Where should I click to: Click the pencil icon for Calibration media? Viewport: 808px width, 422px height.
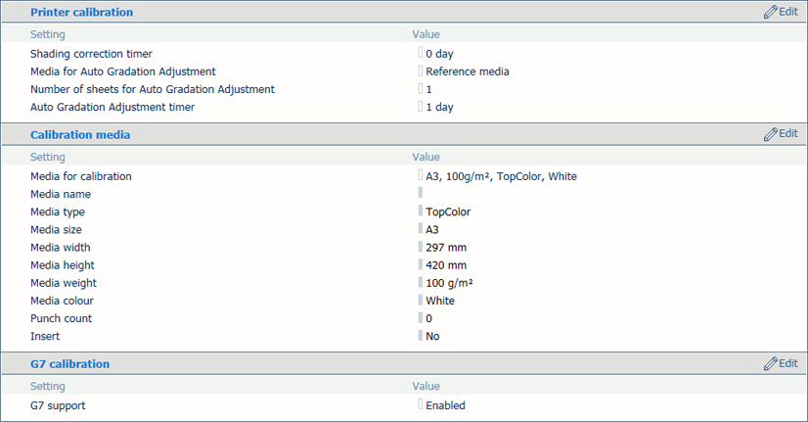coord(771,134)
